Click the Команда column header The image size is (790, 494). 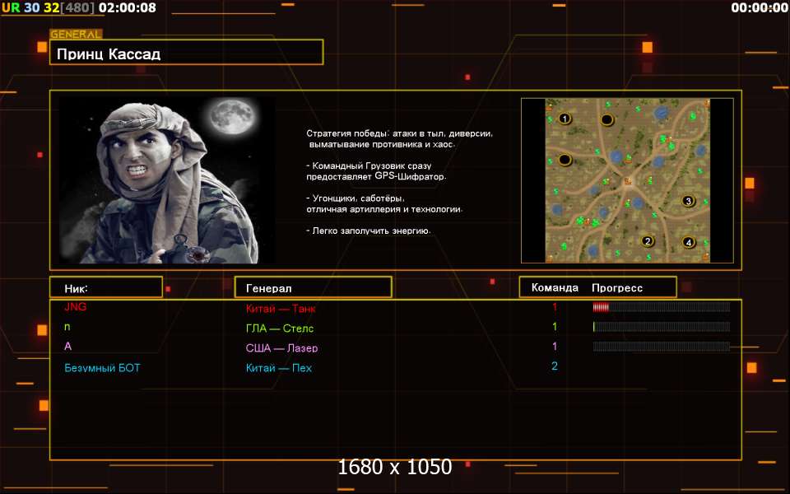point(554,288)
